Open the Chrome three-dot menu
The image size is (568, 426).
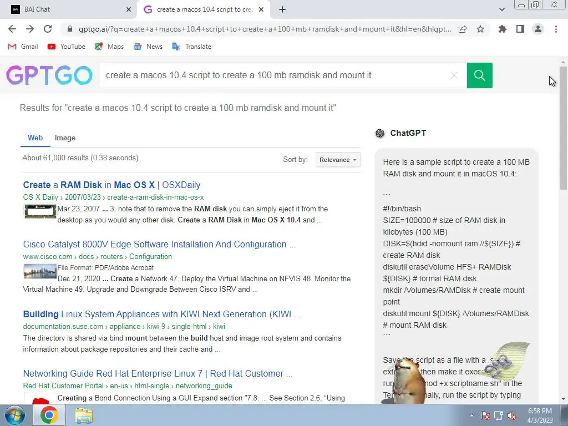coord(556,29)
